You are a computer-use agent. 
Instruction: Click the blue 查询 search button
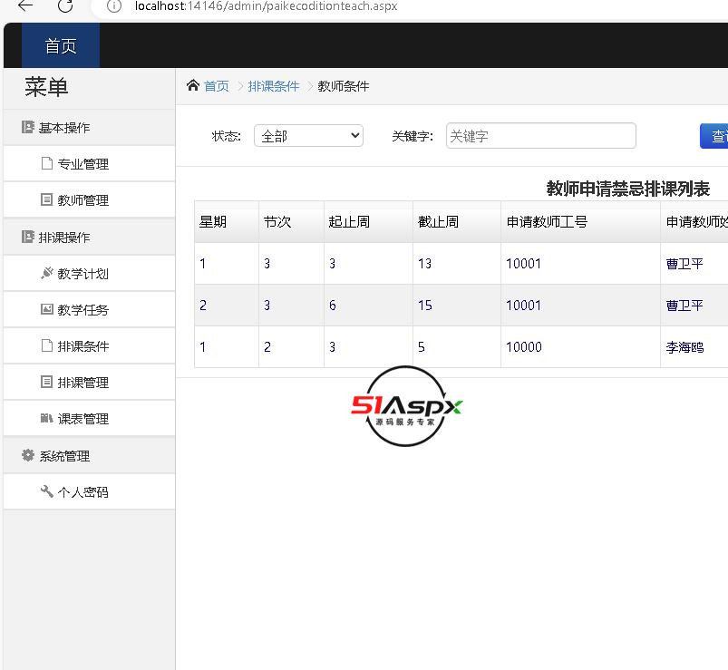click(715, 136)
